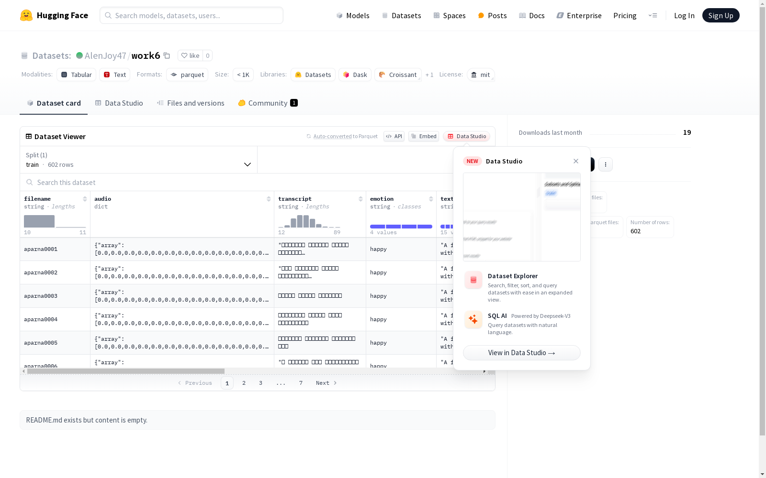Open the Split train dropdown
Image resolution: width=766 pixels, height=478 pixels.
[139, 160]
